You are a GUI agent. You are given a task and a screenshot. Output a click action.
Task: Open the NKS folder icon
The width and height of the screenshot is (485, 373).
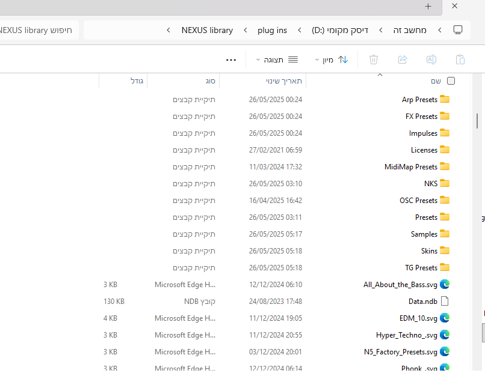coord(445,183)
